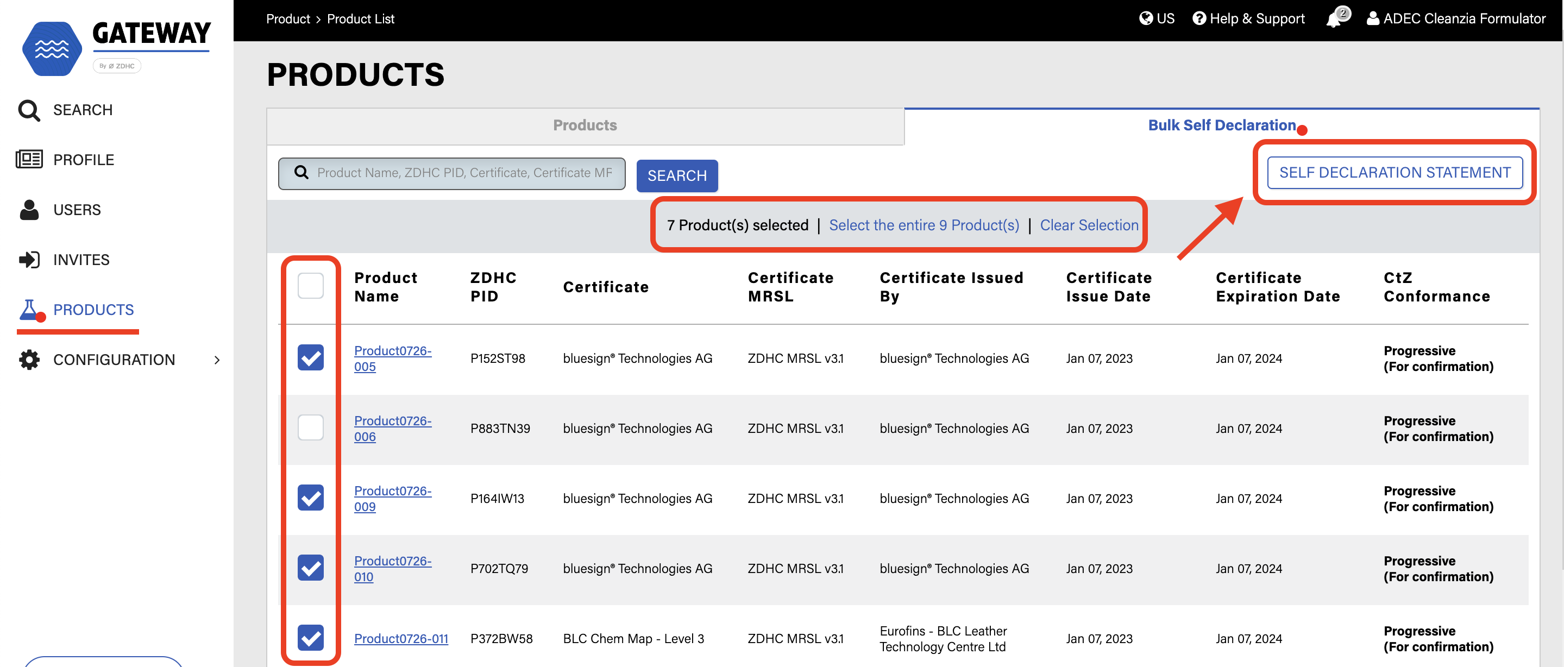Click Product breadcrumb link
Image resolution: width=1564 pixels, height=667 pixels.
288,19
